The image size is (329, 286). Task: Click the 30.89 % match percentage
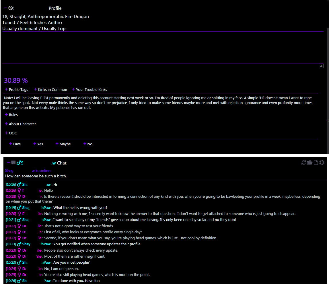coord(16,81)
